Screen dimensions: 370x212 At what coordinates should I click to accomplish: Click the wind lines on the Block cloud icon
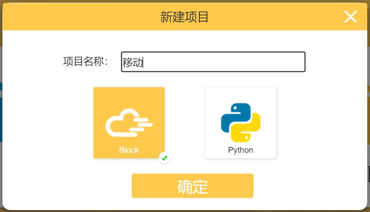[141, 124]
